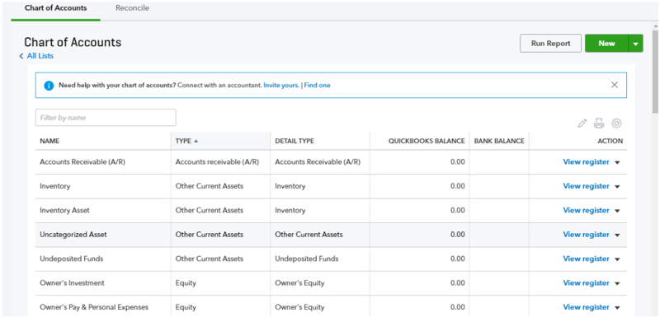Screen dimensions: 660x317
Task: Open action dropdown for Inventory row
Action: 617,187
